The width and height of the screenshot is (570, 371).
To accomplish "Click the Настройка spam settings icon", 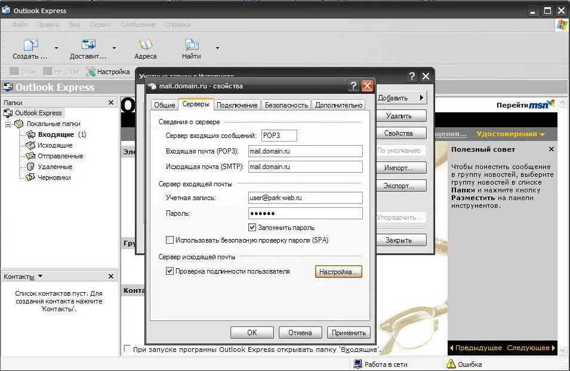I will 91,72.
